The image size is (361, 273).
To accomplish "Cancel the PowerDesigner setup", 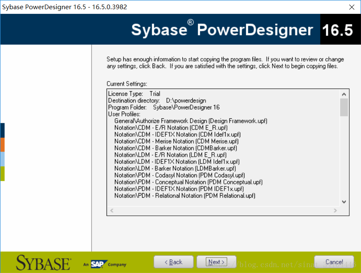I will click(x=334, y=262).
